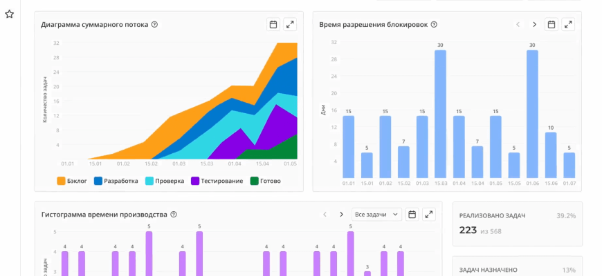Open calendar on production time histogram
The image size is (602, 276).
[x=412, y=215]
